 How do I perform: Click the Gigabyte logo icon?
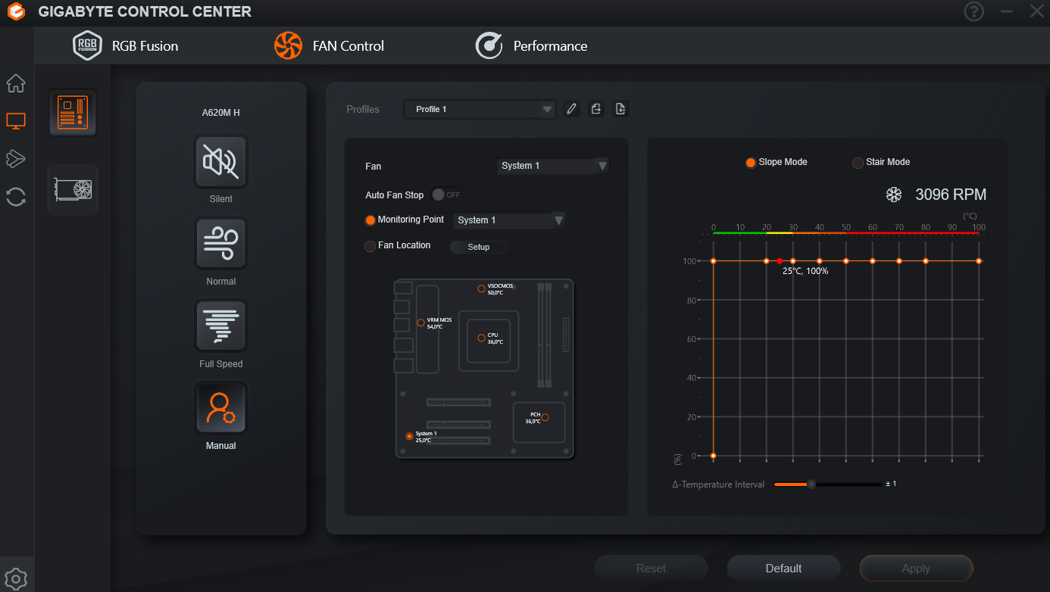(16, 12)
